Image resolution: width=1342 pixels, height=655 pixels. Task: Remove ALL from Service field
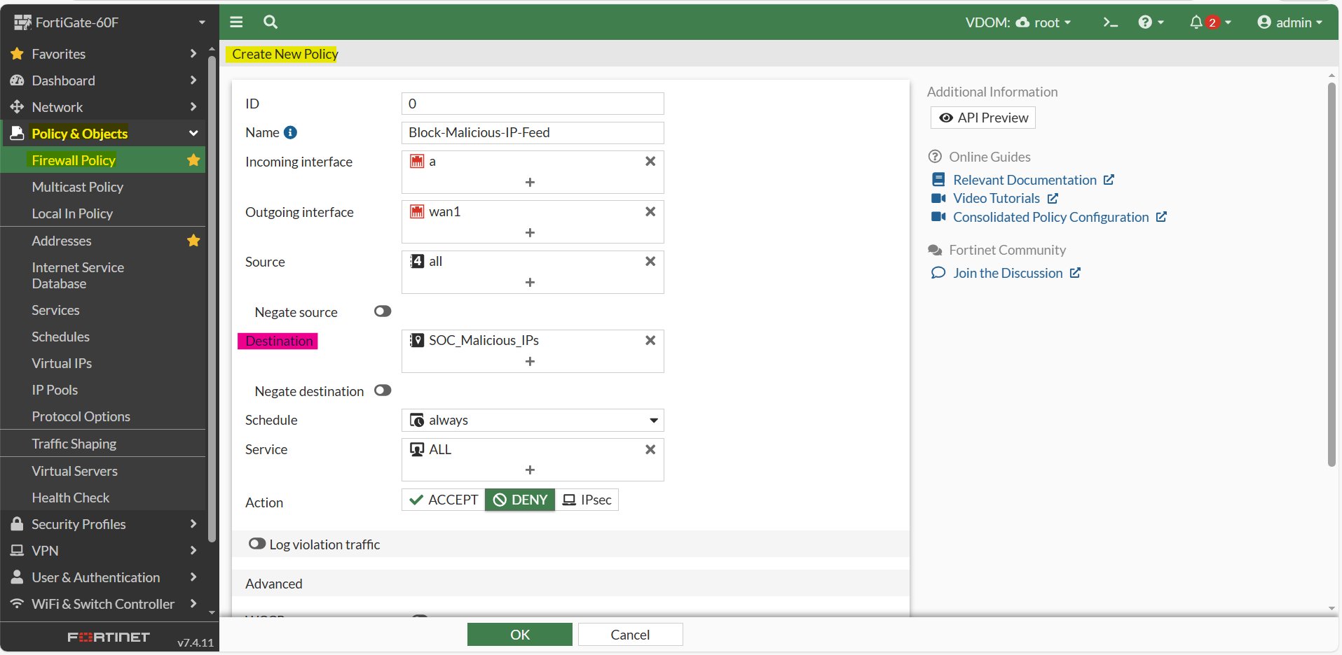point(650,449)
